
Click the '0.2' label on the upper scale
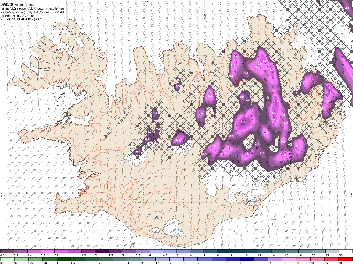(x=2, y=255)
